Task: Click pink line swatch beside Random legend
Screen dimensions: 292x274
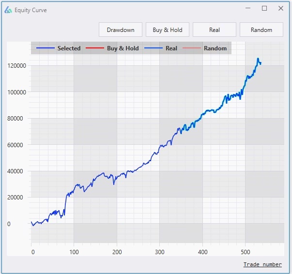Action: (192, 48)
